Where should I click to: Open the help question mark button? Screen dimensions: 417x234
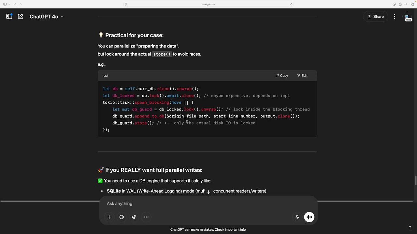[x=410, y=227]
